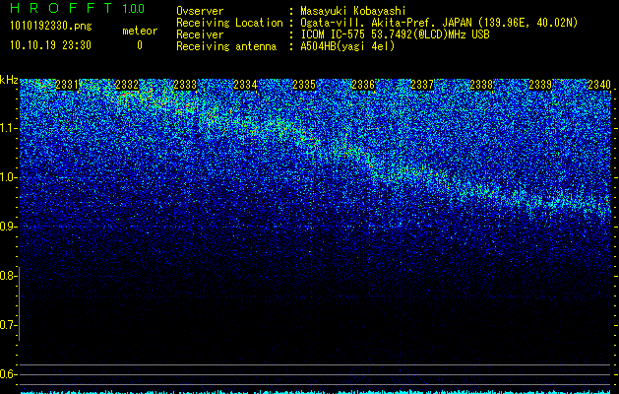Select the ICOM IC-575 53.7492 MHz USB text
This screenshot has width=619, height=394.
click(396, 34)
